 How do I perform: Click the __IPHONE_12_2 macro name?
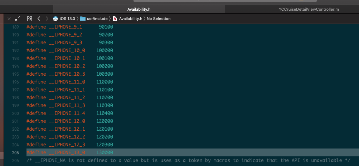click(x=67, y=137)
